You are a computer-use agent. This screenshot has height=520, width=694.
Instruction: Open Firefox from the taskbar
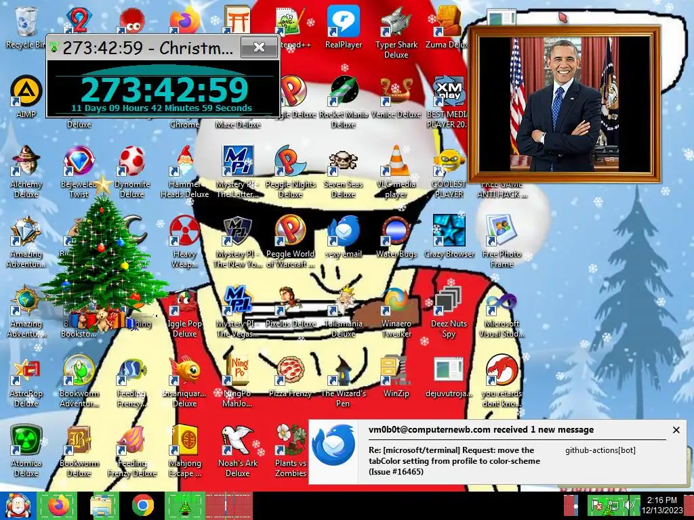click(x=58, y=505)
